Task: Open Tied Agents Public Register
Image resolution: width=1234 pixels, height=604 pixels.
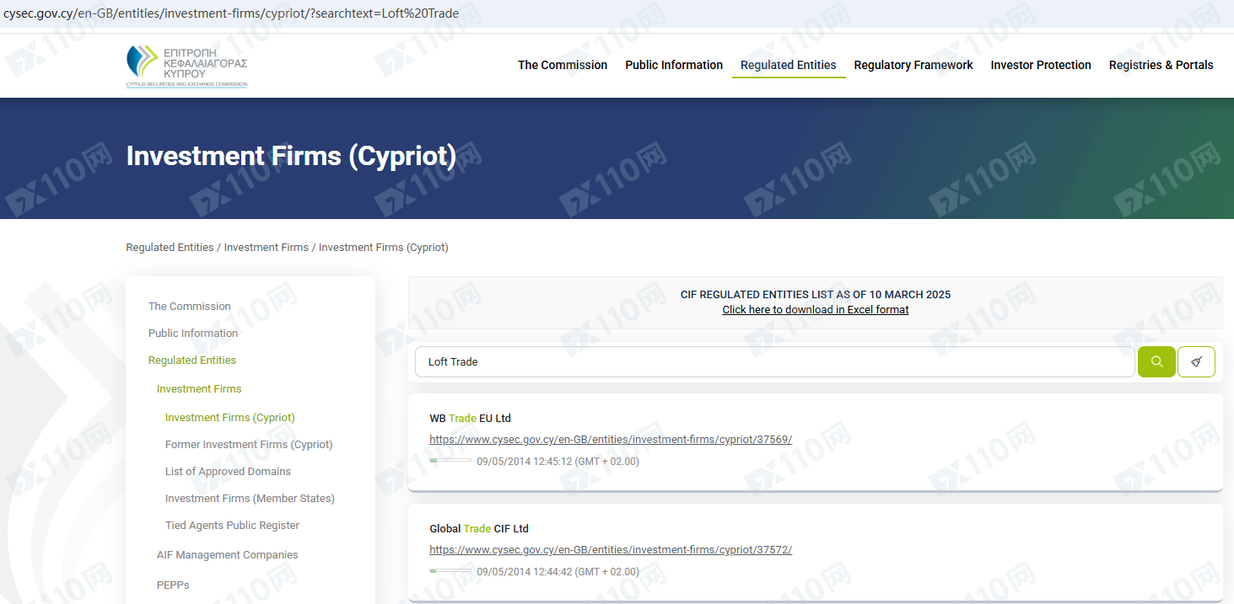Action: pos(232,525)
